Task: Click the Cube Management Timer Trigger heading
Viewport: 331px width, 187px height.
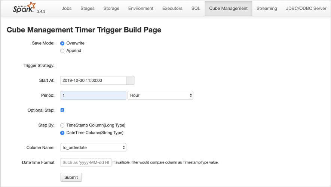Action: click(x=84, y=30)
